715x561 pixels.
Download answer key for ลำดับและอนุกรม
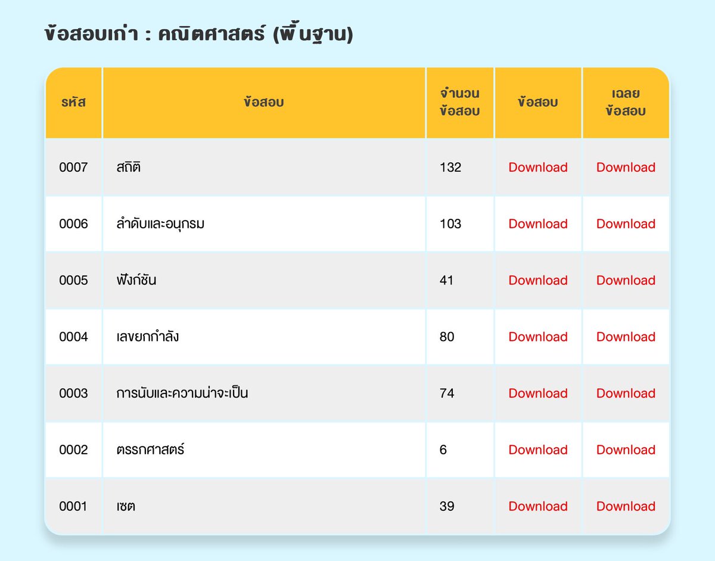pos(626,224)
